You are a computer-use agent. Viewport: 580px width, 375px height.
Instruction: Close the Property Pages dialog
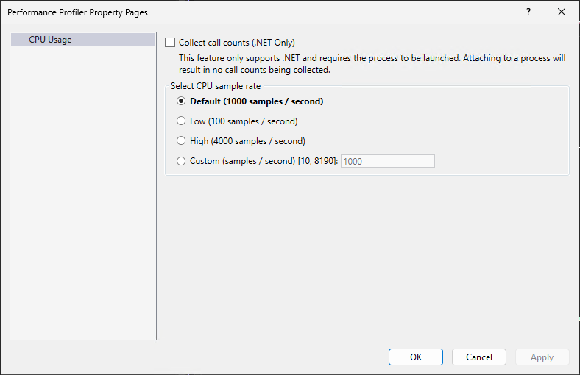click(562, 12)
